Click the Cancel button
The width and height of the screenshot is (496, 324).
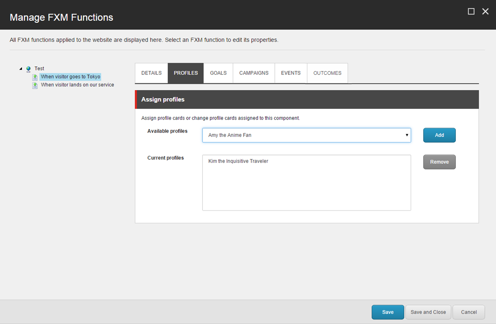(x=468, y=312)
